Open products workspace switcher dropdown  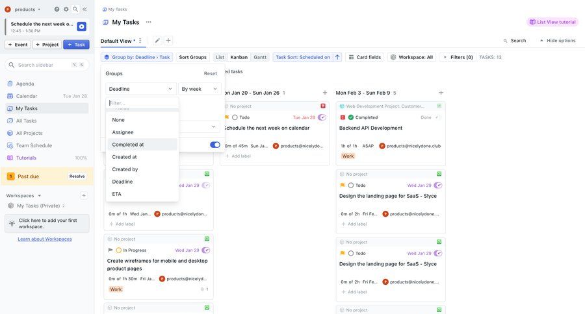click(23, 9)
